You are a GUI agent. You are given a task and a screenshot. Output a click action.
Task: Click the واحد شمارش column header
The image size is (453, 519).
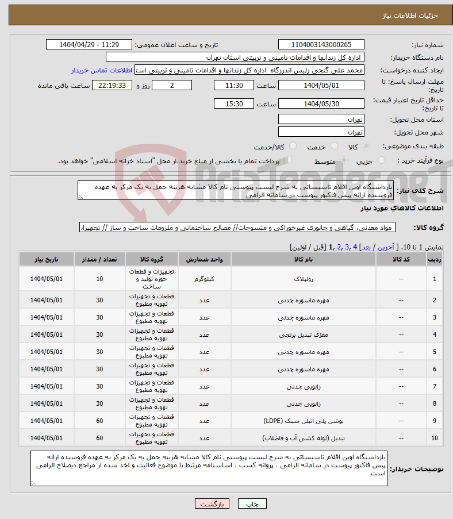(204, 259)
